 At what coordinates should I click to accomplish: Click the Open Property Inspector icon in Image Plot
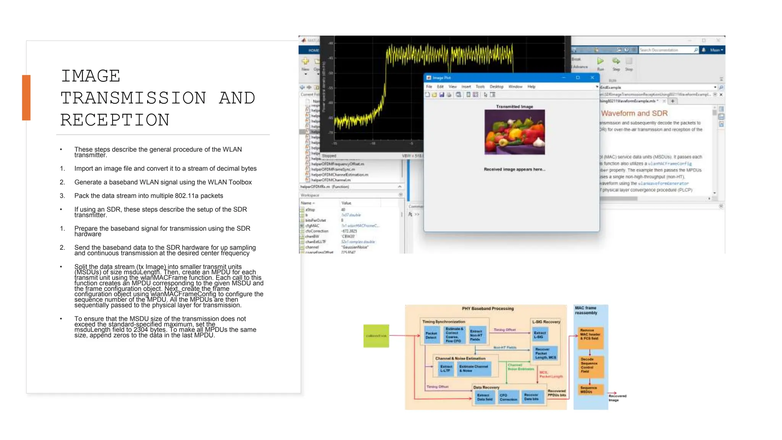[493, 94]
